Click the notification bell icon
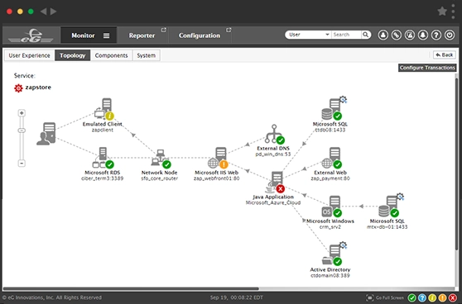The height and width of the screenshot is (304, 462). (423, 36)
